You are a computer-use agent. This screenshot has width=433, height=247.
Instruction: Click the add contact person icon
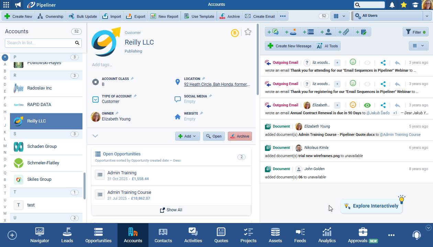(x=326, y=32)
